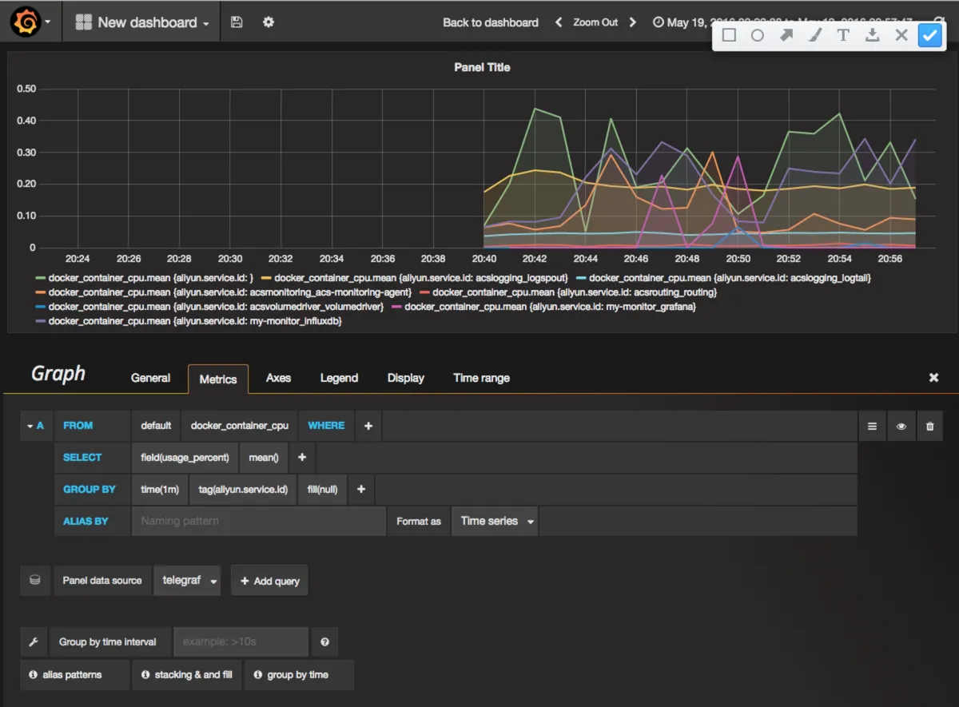Click field(usage_percent) segment
959x707 pixels.
pyautogui.click(x=185, y=458)
